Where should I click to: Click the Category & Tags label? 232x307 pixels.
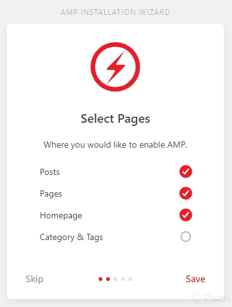coord(71,238)
